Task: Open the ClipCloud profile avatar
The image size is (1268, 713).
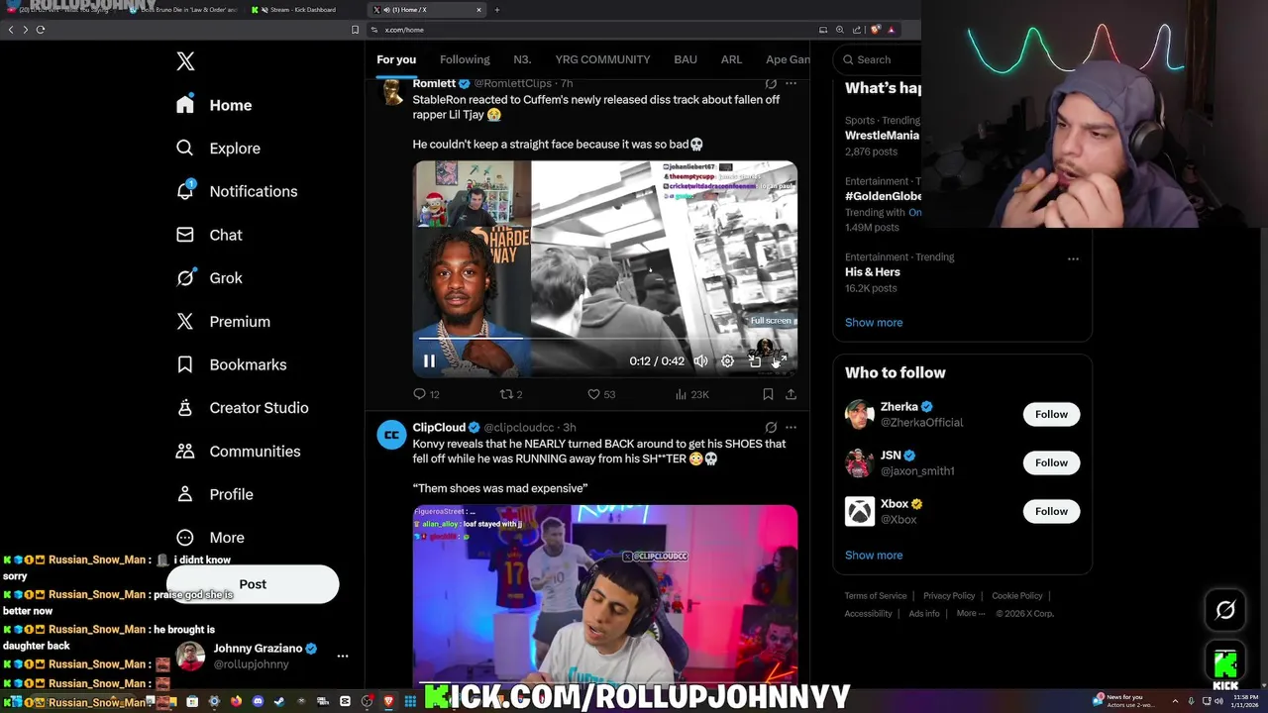Action: coord(391,435)
